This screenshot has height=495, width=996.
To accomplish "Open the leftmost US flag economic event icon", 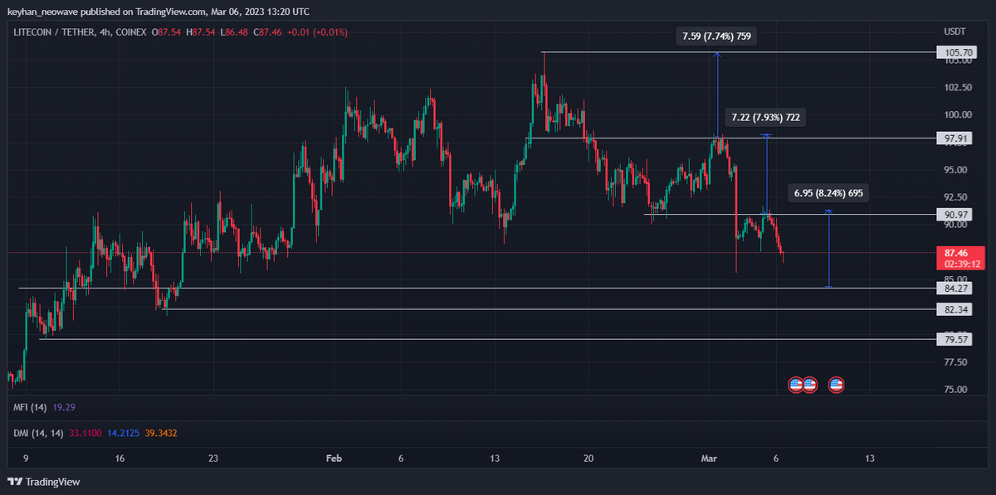I will (x=795, y=385).
